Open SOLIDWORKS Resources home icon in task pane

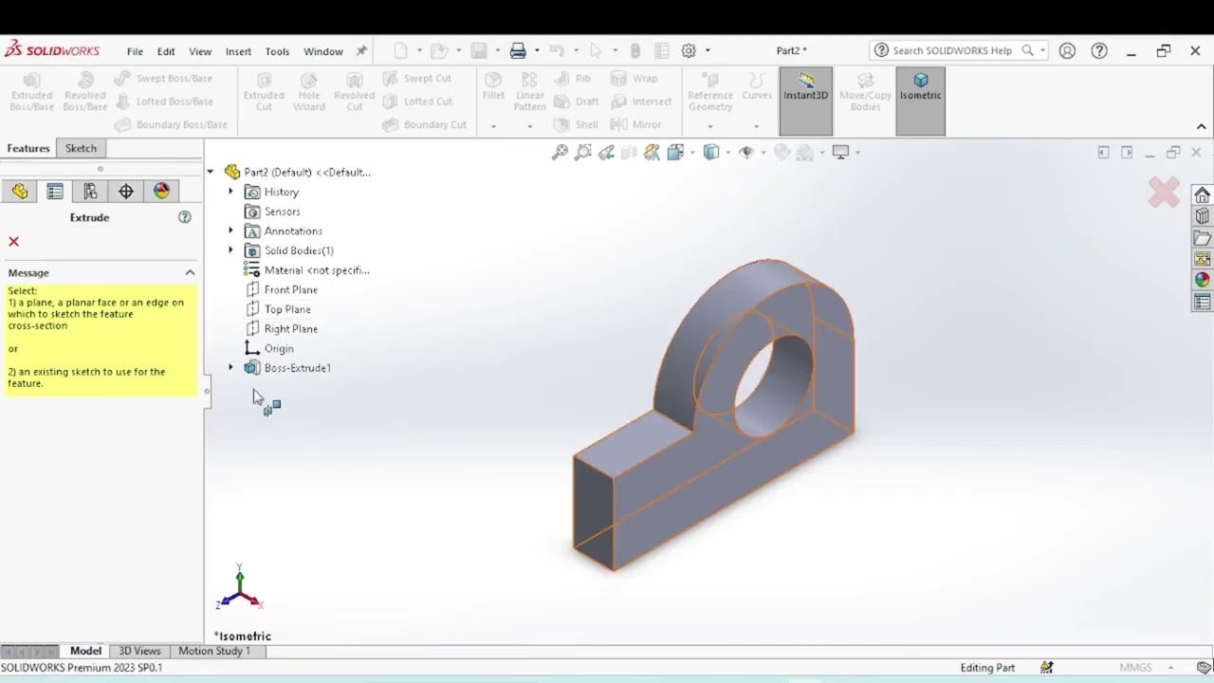click(x=1203, y=195)
